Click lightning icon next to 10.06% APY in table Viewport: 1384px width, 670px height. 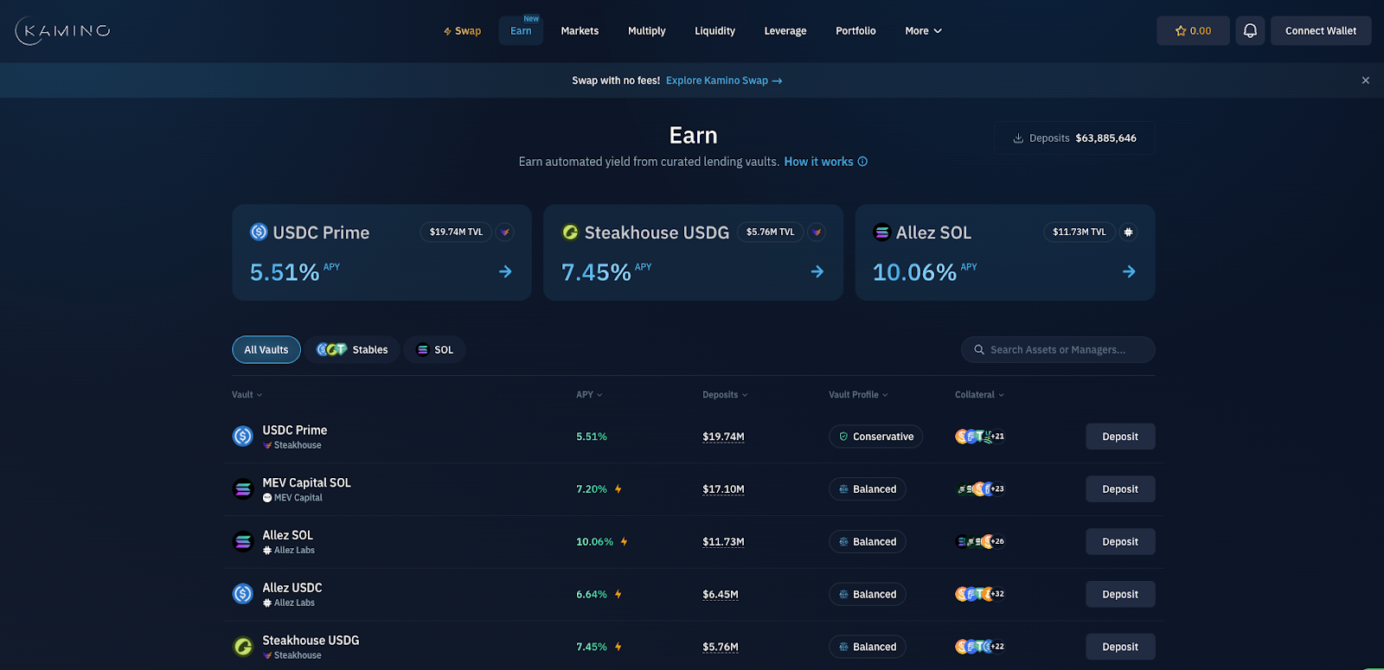[624, 542]
